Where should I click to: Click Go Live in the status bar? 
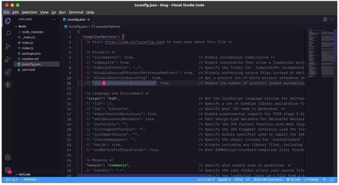coord(293,179)
